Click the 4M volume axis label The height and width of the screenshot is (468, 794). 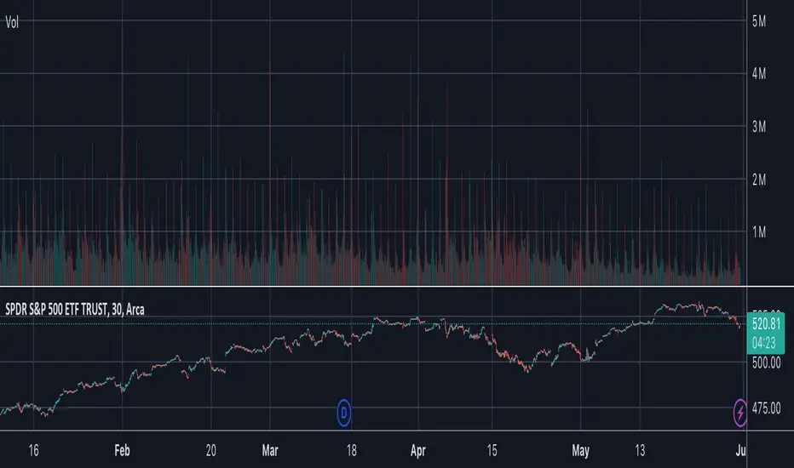pyautogui.click(x=758, y=74)
